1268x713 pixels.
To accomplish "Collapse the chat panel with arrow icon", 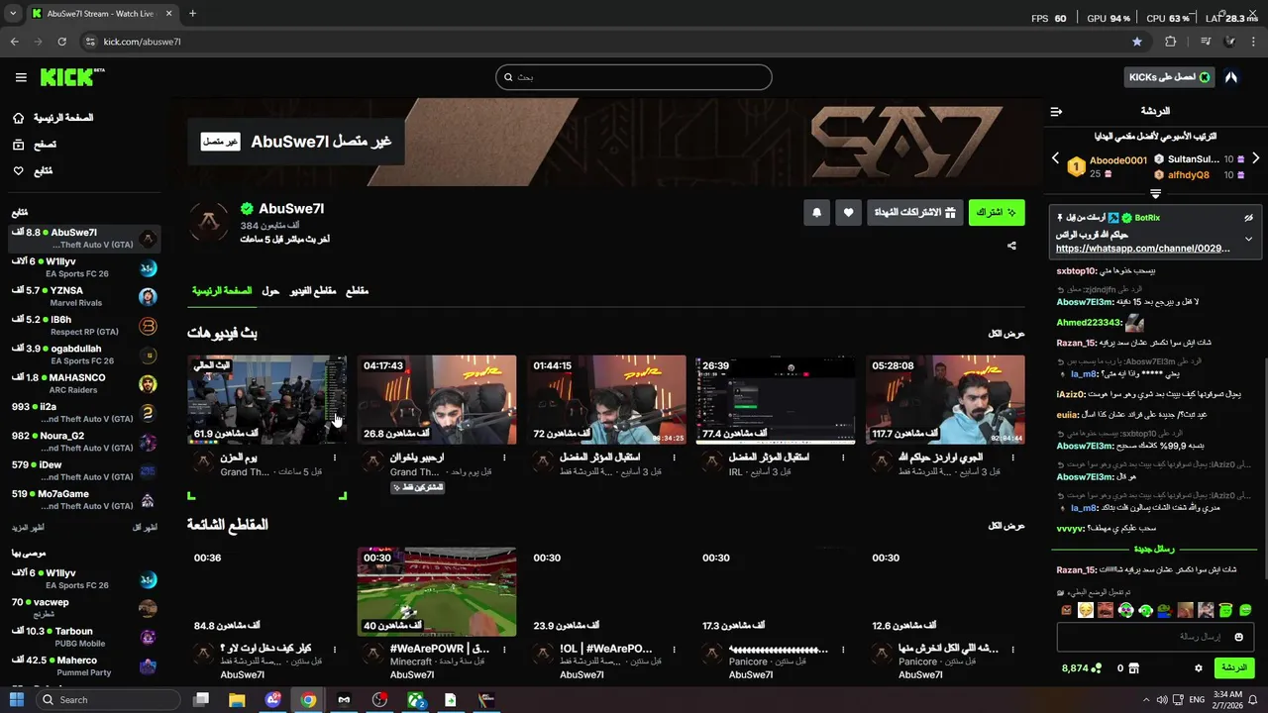I will [1056, 111].
